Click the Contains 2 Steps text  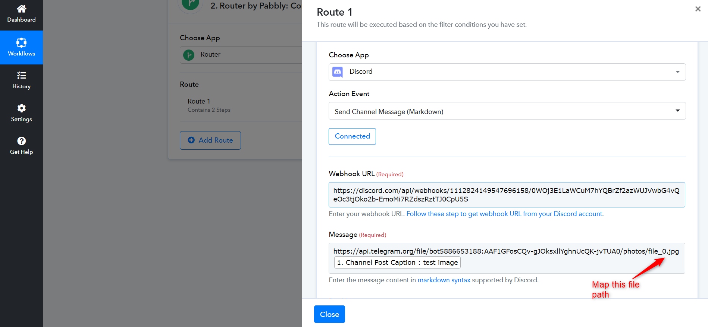[209, 110]
